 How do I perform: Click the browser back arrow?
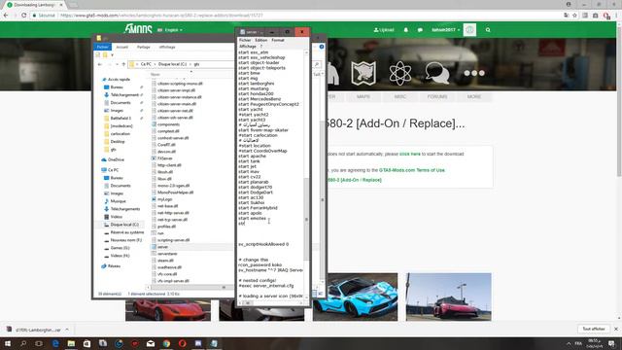[6, 16]
